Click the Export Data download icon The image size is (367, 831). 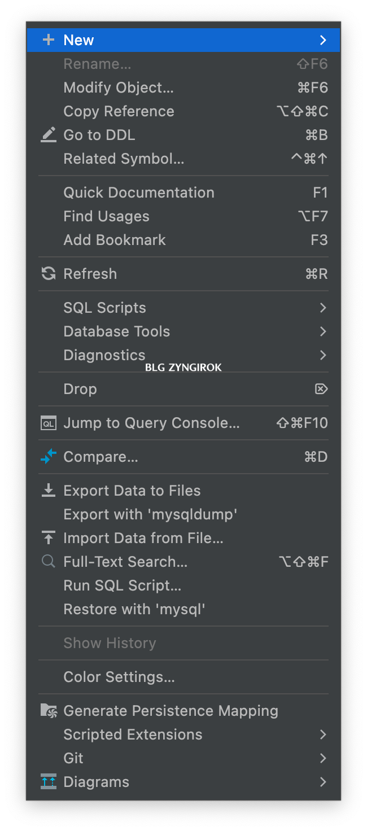point(49,491)
